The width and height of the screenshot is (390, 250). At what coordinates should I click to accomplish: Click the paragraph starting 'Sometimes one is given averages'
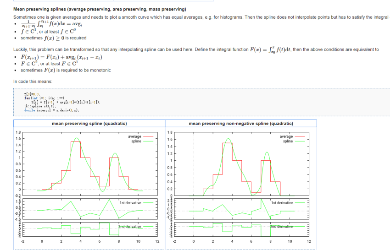pos(201,17)
